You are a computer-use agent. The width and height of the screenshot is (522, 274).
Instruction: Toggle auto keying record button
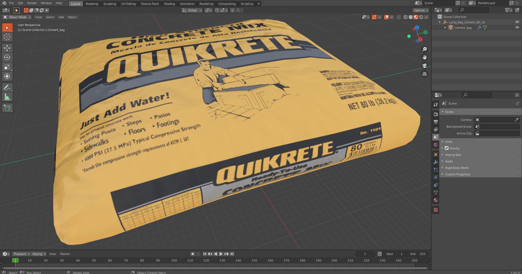[193, 254]
